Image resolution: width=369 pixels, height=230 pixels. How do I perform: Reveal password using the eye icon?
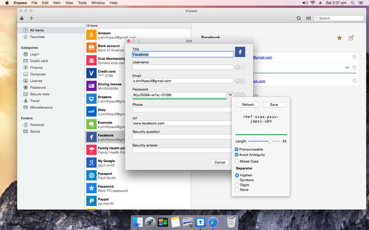tap(347, 68)
